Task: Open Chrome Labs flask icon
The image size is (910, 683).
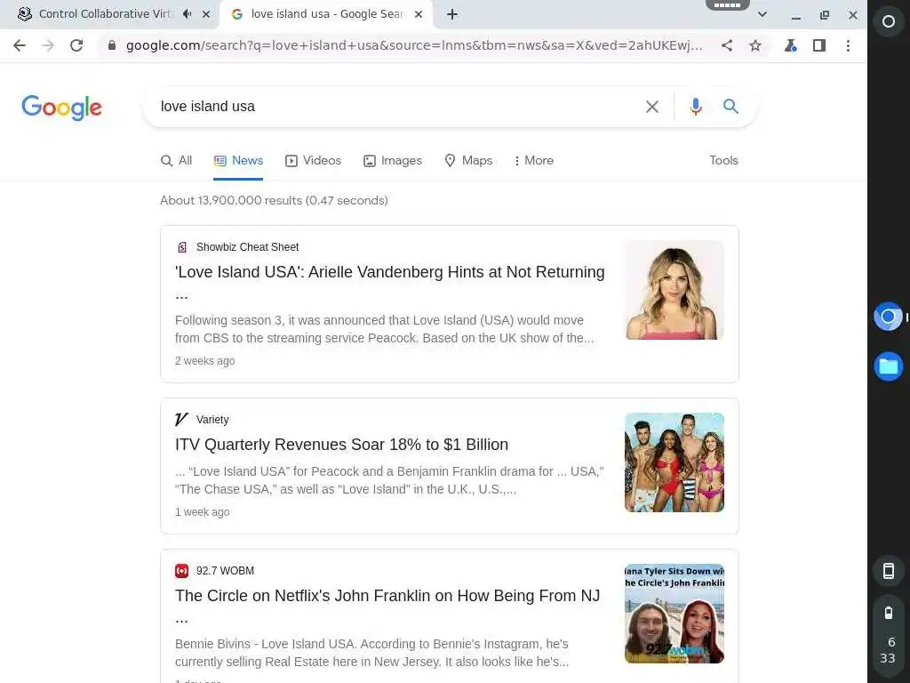Action: click(790, 45)
